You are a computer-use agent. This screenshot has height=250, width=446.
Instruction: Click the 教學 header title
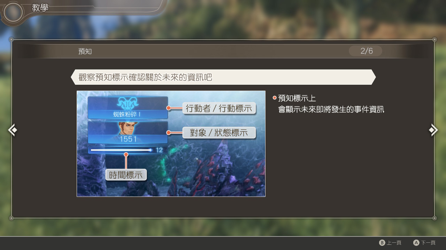(40, 8)
